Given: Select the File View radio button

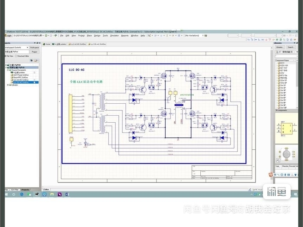Looking at the screenshot, I should click(5, 56).
